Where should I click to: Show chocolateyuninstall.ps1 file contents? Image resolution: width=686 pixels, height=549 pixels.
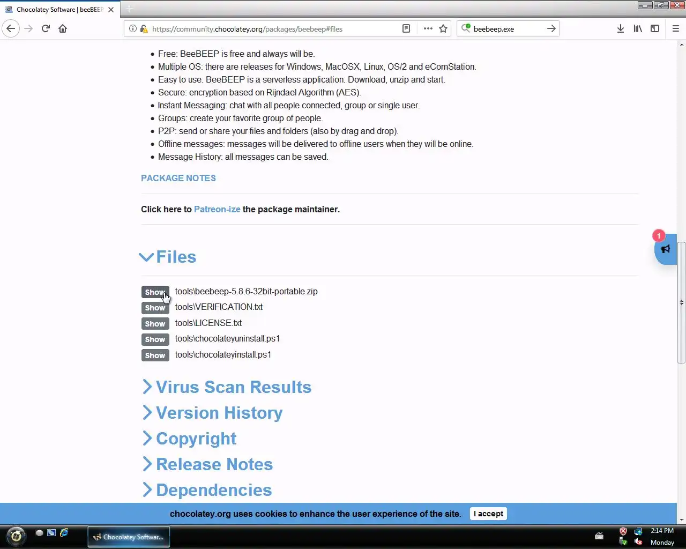point(155,339)
